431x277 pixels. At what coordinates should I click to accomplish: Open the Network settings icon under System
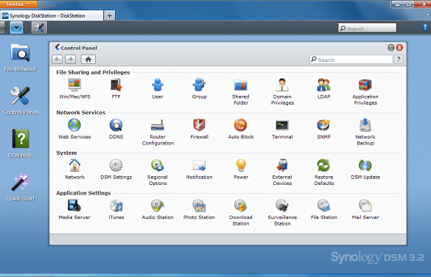click(x=74, y=165)
